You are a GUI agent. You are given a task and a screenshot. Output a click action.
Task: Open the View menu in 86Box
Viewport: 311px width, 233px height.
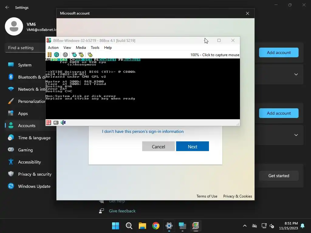(67, 48)
